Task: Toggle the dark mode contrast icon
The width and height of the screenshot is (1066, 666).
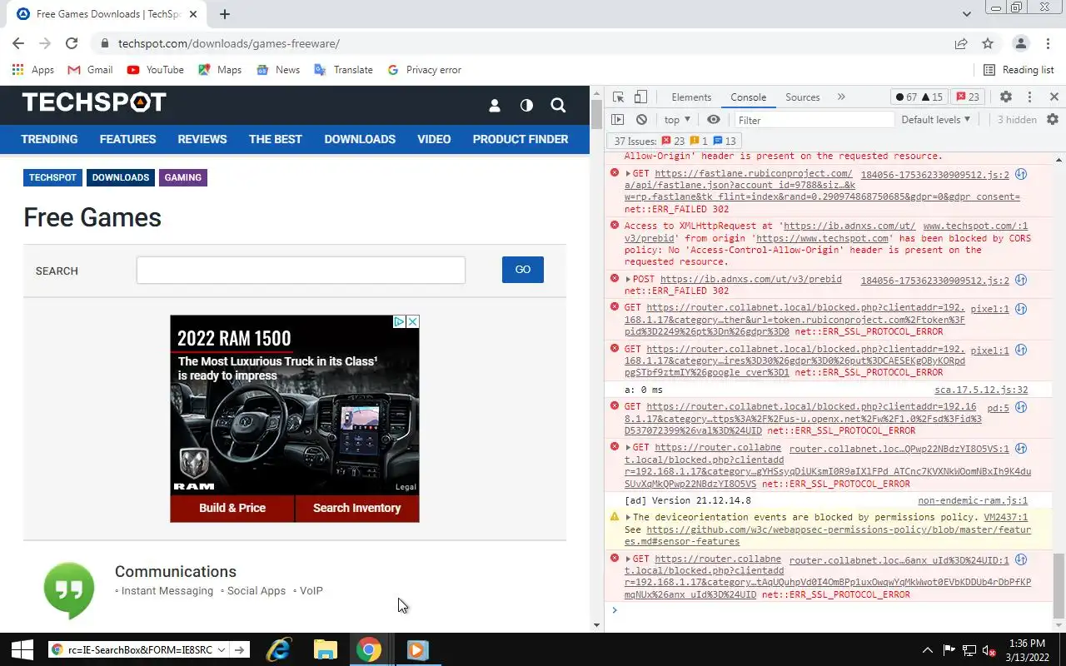Action: (526, 105)
